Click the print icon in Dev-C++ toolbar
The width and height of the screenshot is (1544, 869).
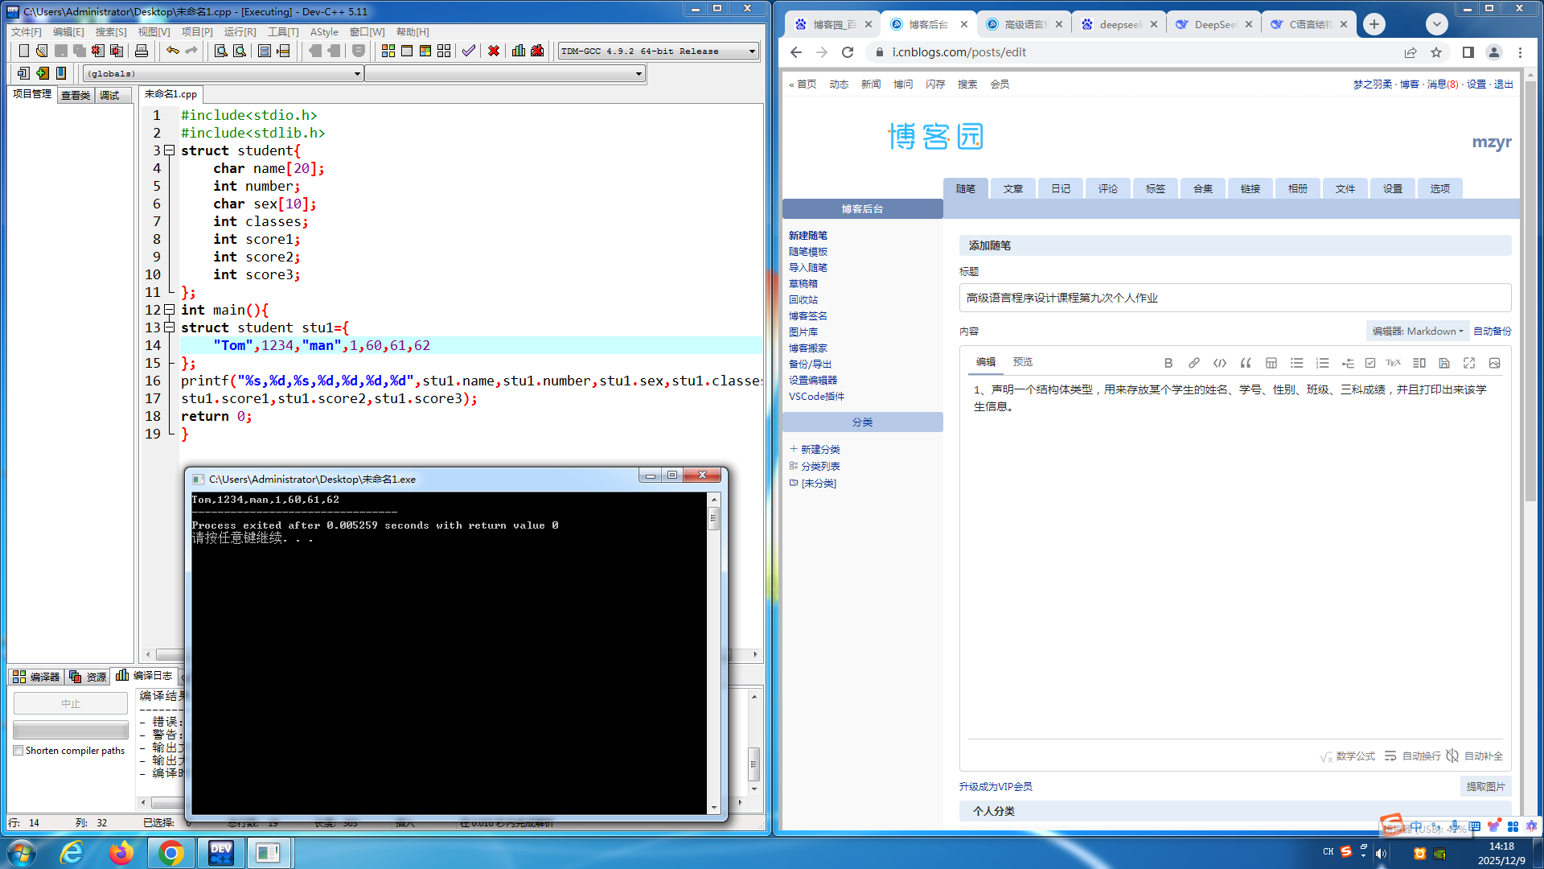pos(142,51)
